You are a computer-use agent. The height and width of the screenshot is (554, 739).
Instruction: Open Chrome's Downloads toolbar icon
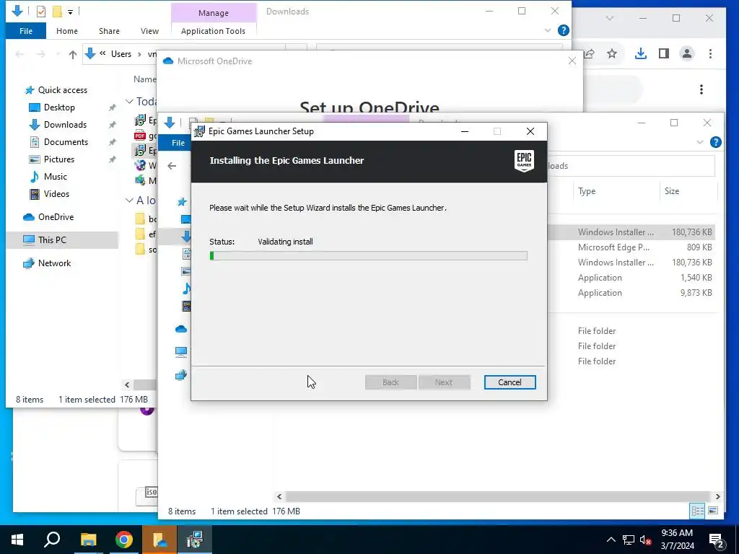click(641, 53)
